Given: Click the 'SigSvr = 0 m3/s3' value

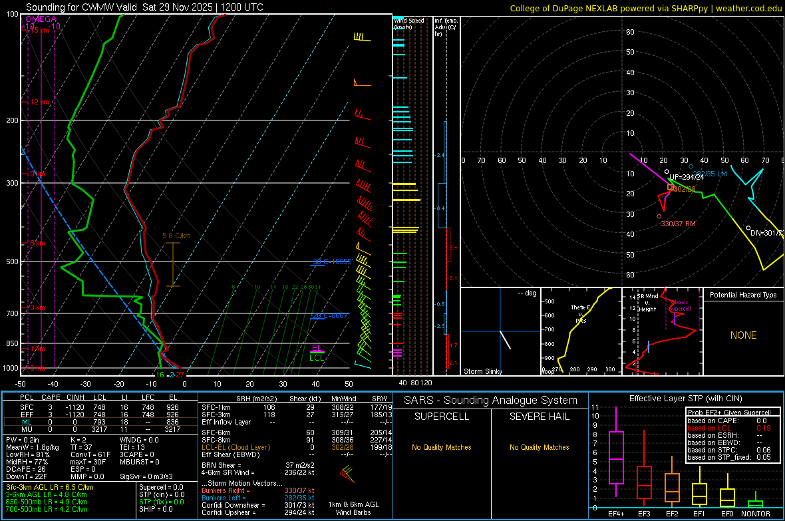Looking at the screenshot, I should pos(146,476).
